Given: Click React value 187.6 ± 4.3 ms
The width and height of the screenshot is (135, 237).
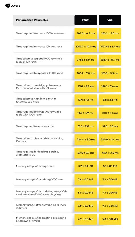Looking at the screenshot, I should click(86, 33).
